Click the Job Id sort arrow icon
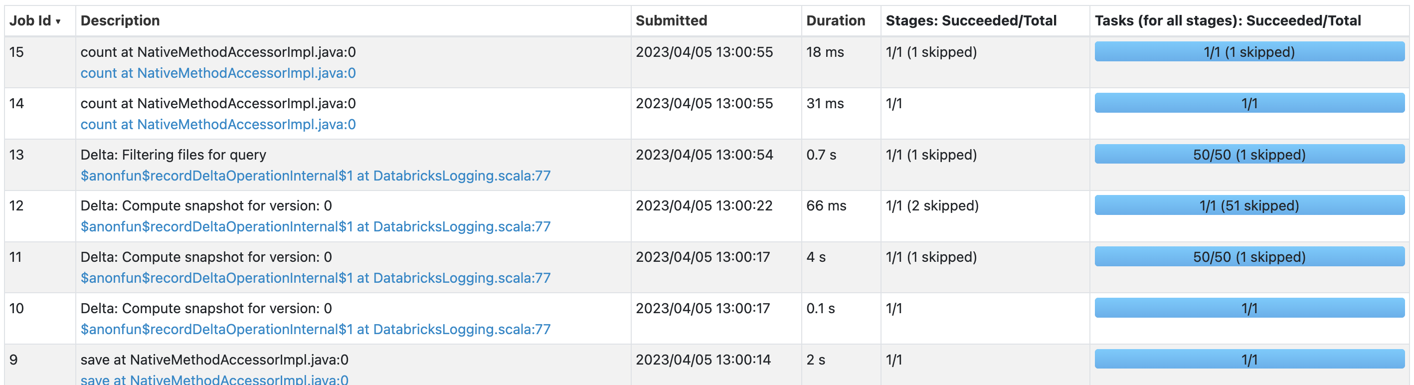Image resolution: width=1414 pixels, height=385 pixels. 58,21
